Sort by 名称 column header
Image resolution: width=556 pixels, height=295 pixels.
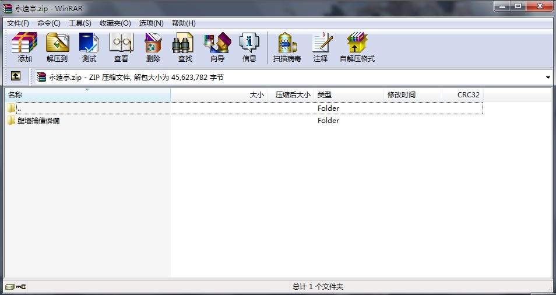pyautogui.click(x=87, y=94)
